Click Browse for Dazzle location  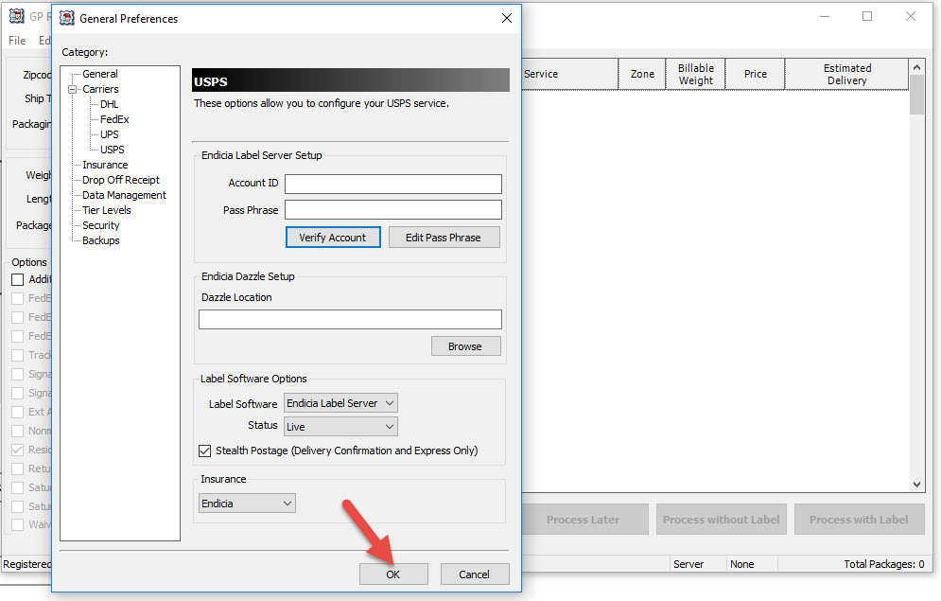(465, 346)
